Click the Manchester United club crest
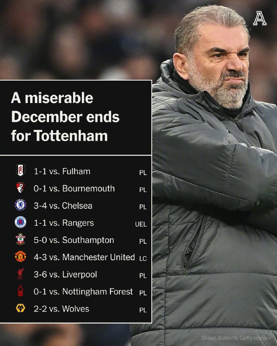277x346 pixels. [20, 257]
